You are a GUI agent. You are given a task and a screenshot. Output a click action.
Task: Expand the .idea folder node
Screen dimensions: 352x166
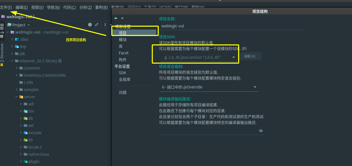click(x=12, y=39)
